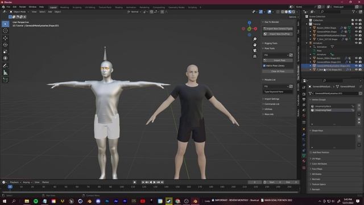Open the Output properties tab
Screen dimensions: 364x205
(304, 100)
